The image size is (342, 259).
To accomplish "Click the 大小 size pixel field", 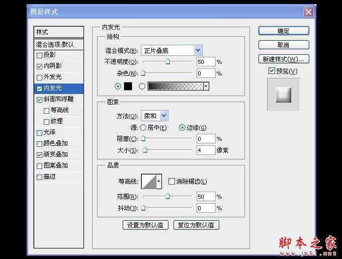I will click(206, 150).
